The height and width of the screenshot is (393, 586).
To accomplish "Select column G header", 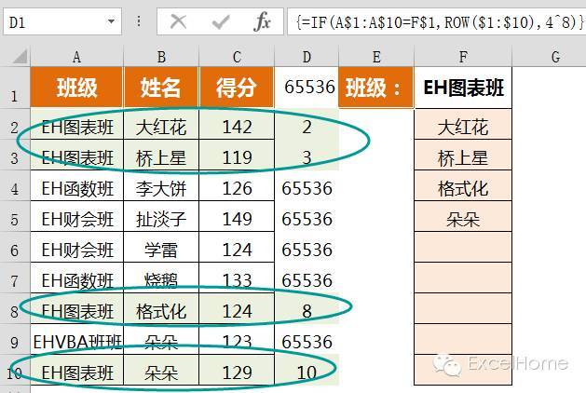I will pos(555,57).
